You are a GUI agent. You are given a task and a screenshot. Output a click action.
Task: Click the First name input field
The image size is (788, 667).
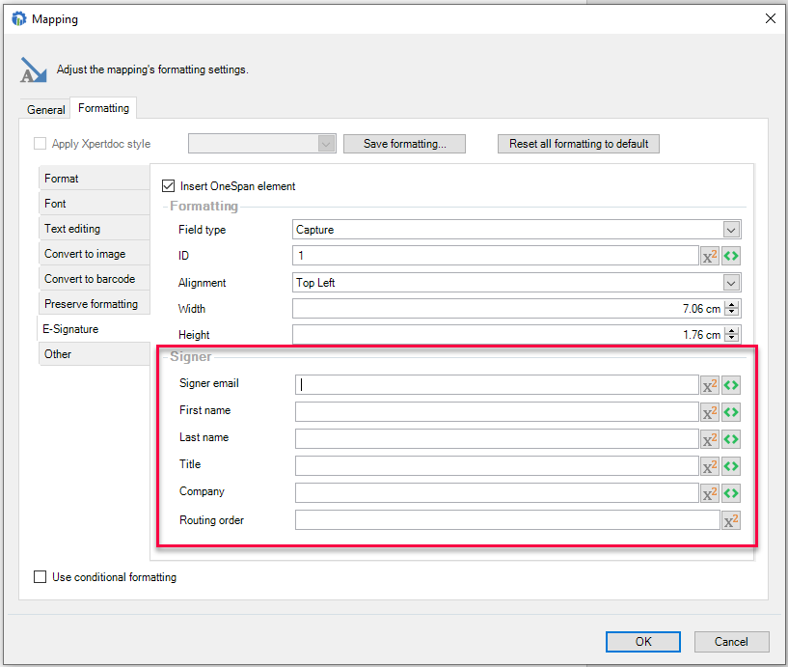tap(497, 412)
